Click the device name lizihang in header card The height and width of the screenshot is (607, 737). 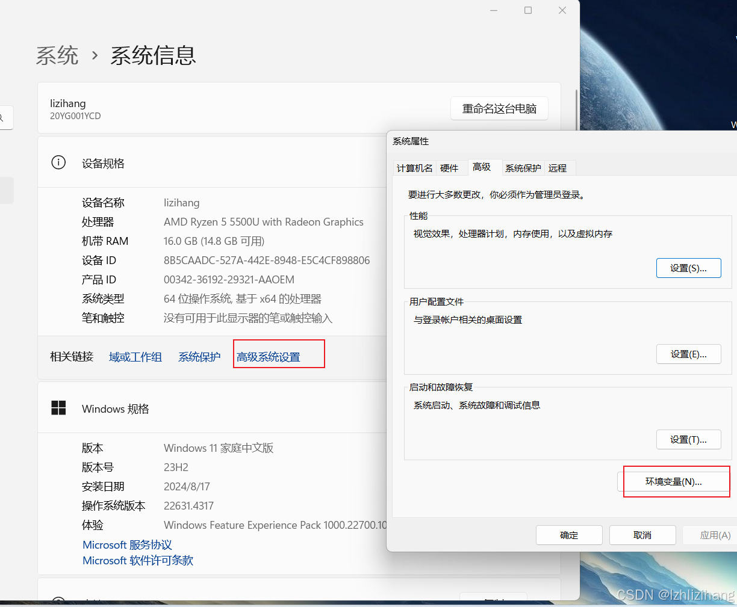click(68, 103)
